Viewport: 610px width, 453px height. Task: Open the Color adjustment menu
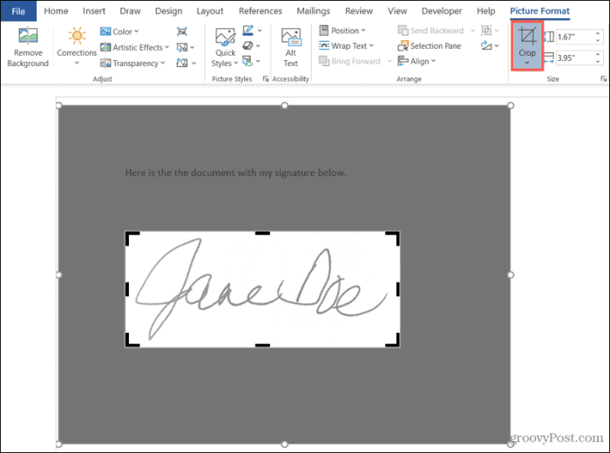coord(119,31)
